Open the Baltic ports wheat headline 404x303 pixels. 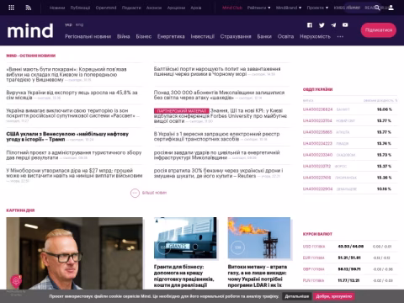[x=217, y=72]
